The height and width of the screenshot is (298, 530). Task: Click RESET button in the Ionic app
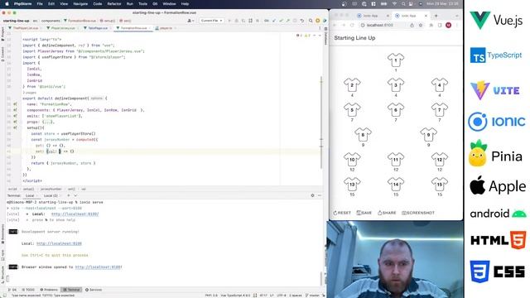[x=342, y=213]
